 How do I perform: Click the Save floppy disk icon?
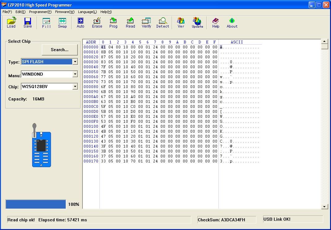[x=28, y=23]
